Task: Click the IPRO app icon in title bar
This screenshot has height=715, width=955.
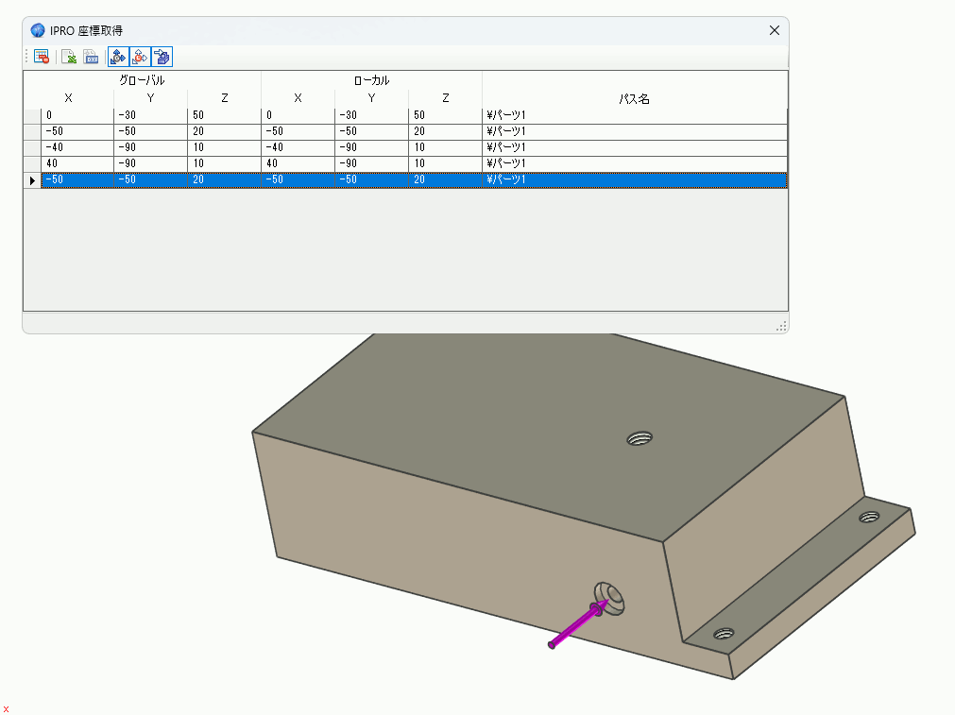Action: click(38, 30)
